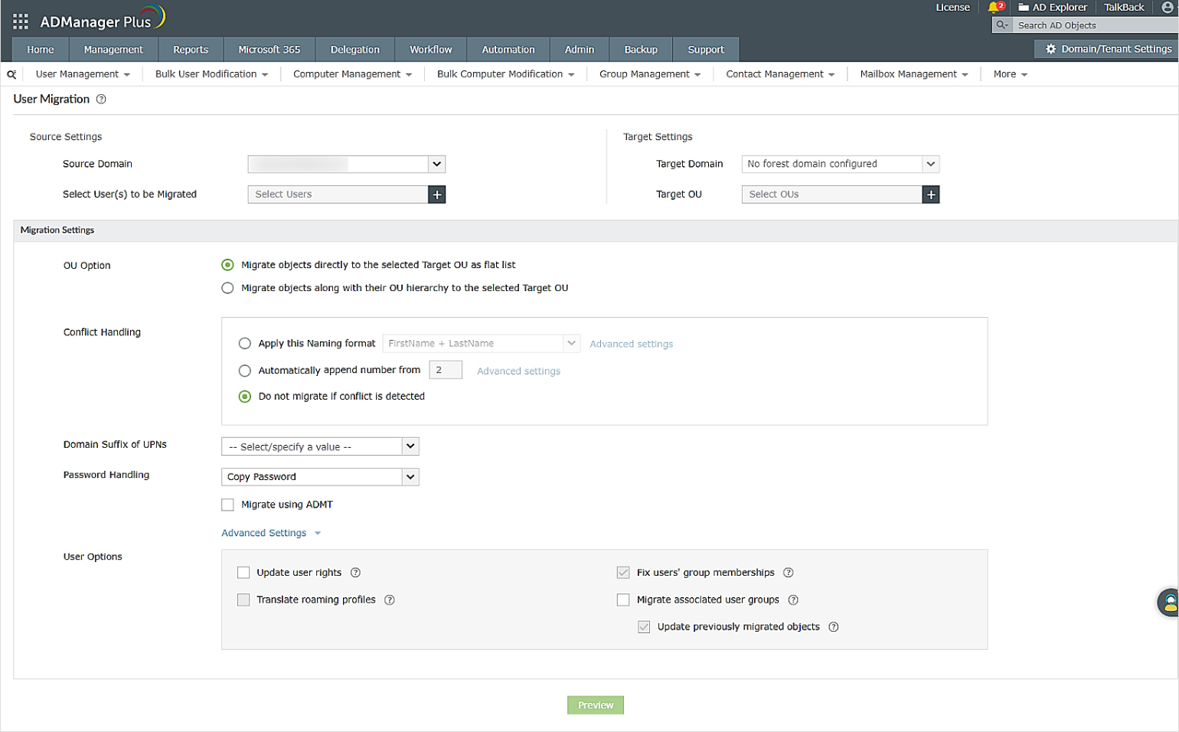Open Advanced settings next to Naming format
Image resolution: width=1179 pixels, height=732 pixels.
631,343
